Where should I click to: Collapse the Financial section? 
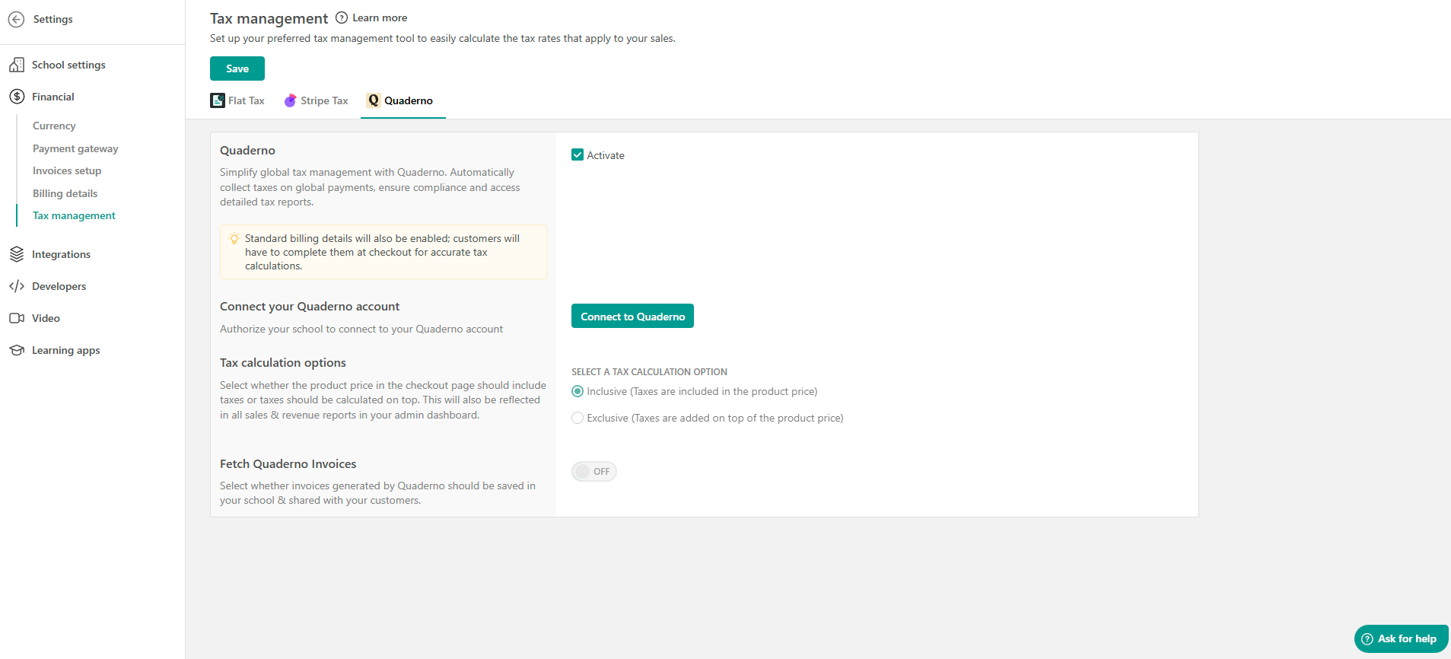(53, 97)
